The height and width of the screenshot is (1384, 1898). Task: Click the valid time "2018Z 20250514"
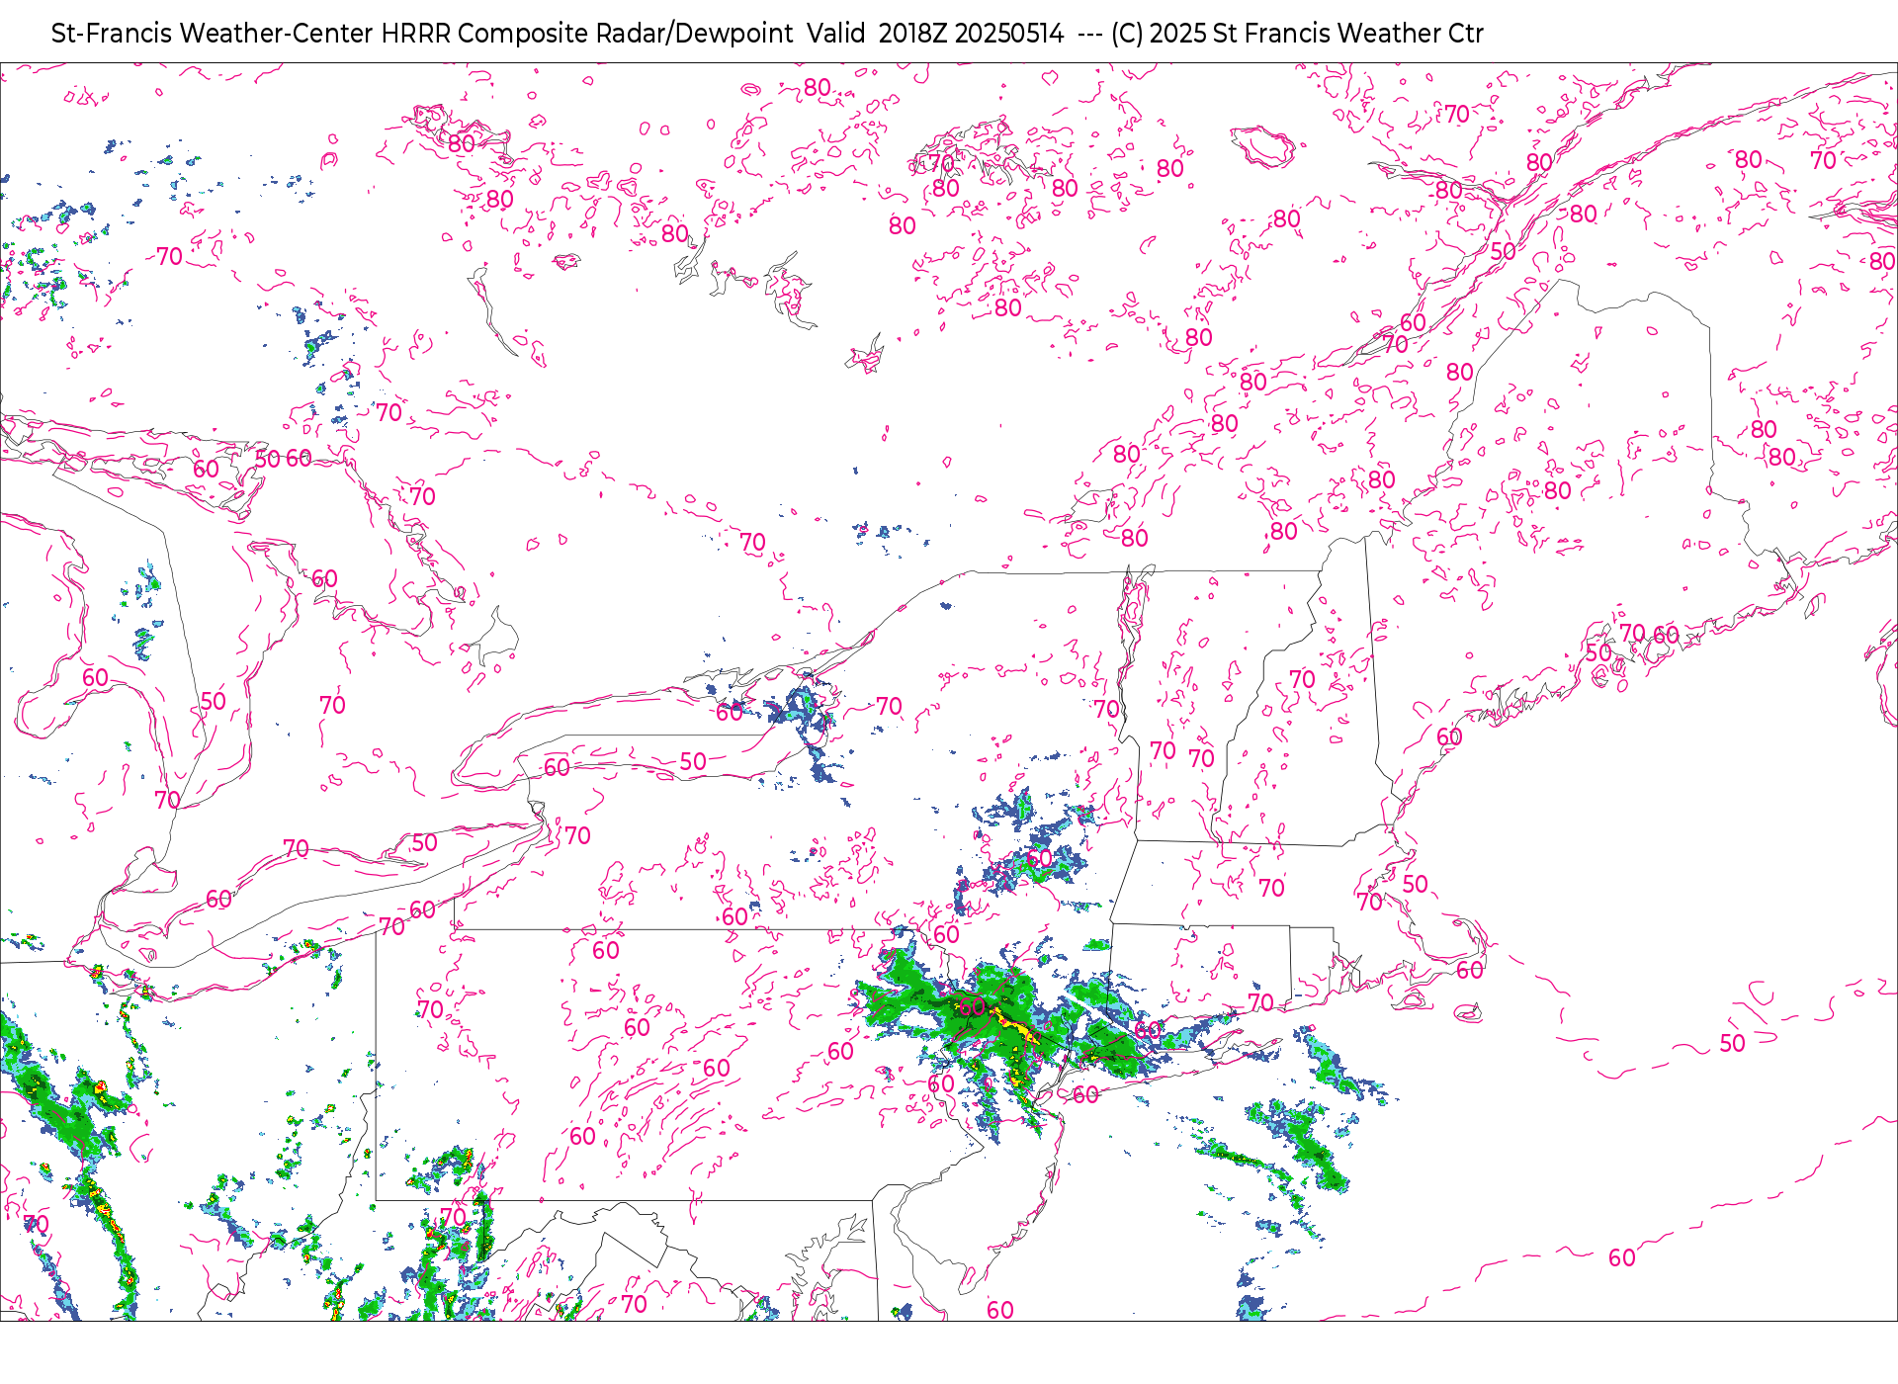tap(971, 34)
